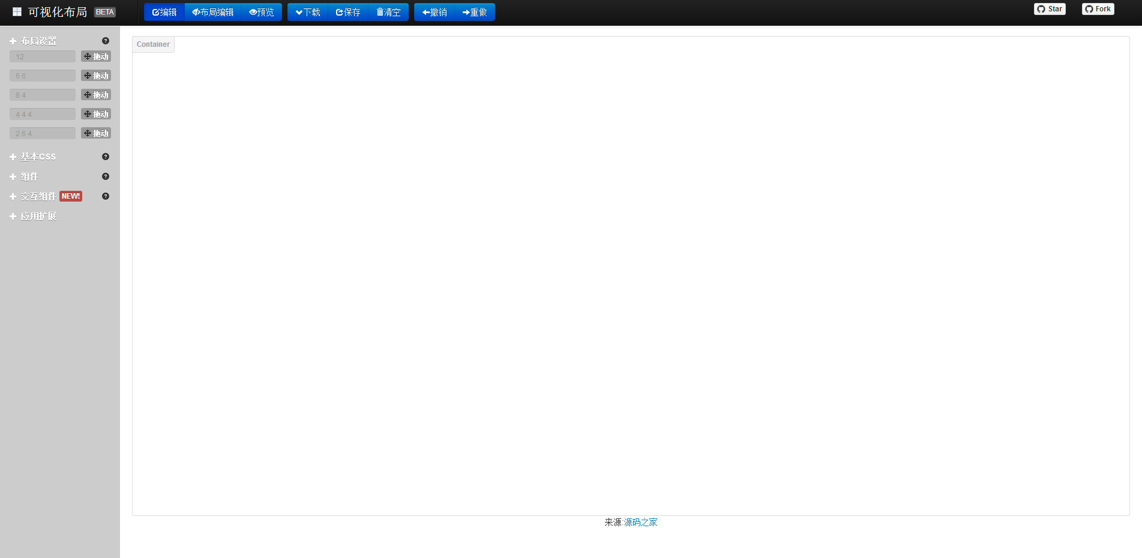
Task: Open 预览 preview mode
Action: click(x=262, y=12)
